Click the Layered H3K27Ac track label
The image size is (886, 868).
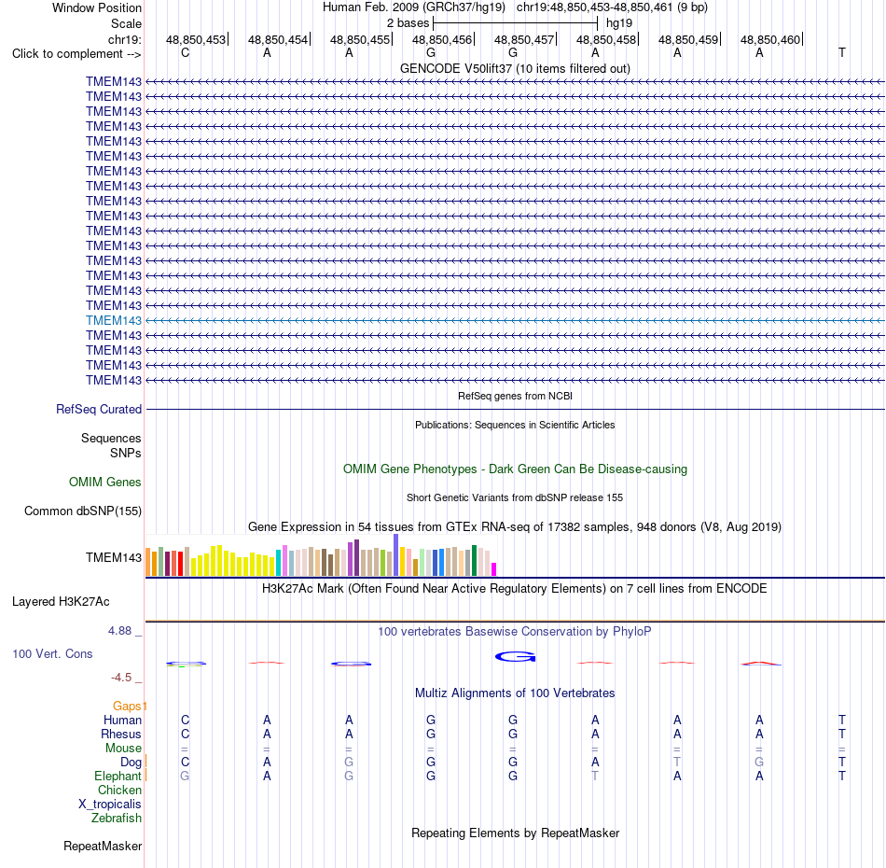[x=61, y=602]
